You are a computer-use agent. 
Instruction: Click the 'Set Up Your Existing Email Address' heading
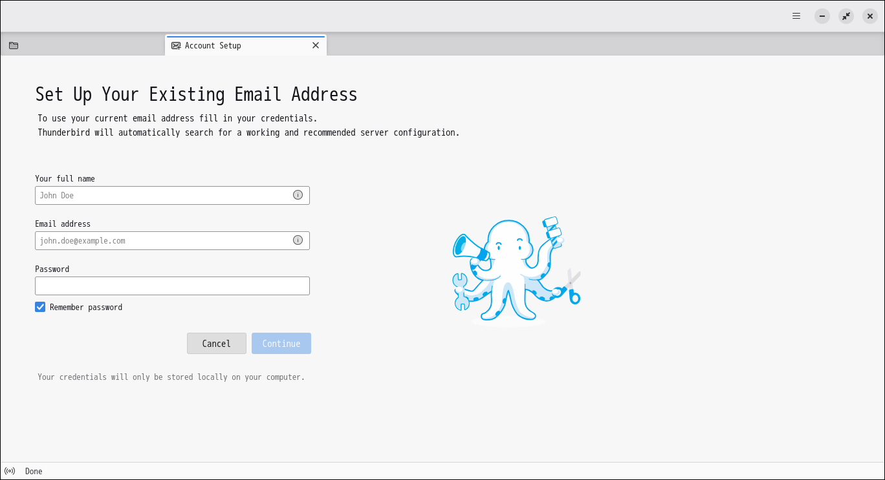point(196,95)
